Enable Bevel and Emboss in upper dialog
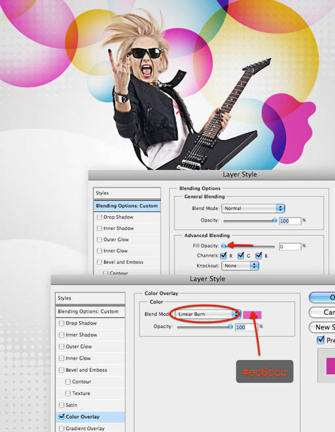 coord(99,262)
